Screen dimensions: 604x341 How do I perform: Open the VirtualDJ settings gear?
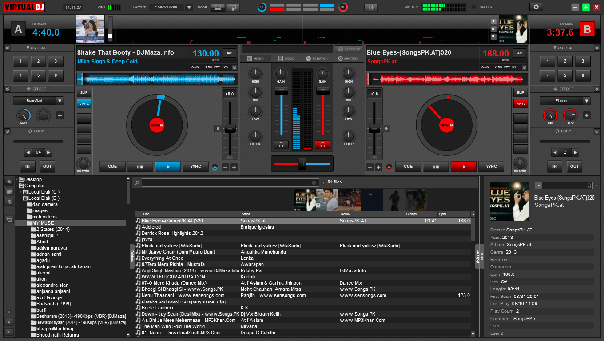[536, 7]
